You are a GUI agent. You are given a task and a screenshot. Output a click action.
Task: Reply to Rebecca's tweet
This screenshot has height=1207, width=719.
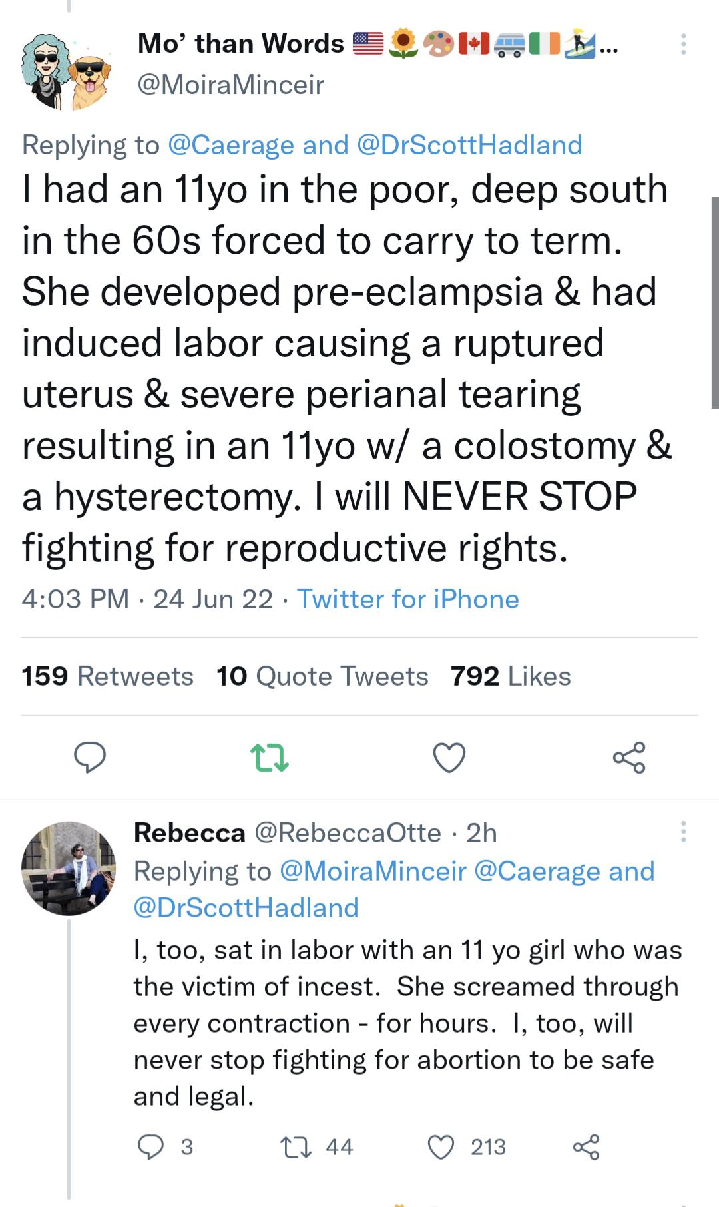pyautogui.click(x=152, y=1146)
